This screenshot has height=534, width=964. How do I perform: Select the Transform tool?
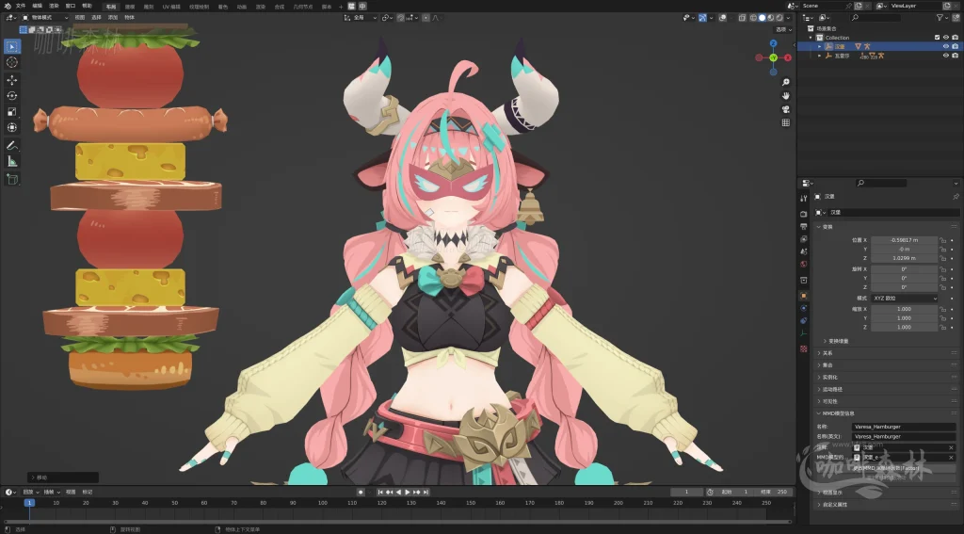tap(11, 127)
